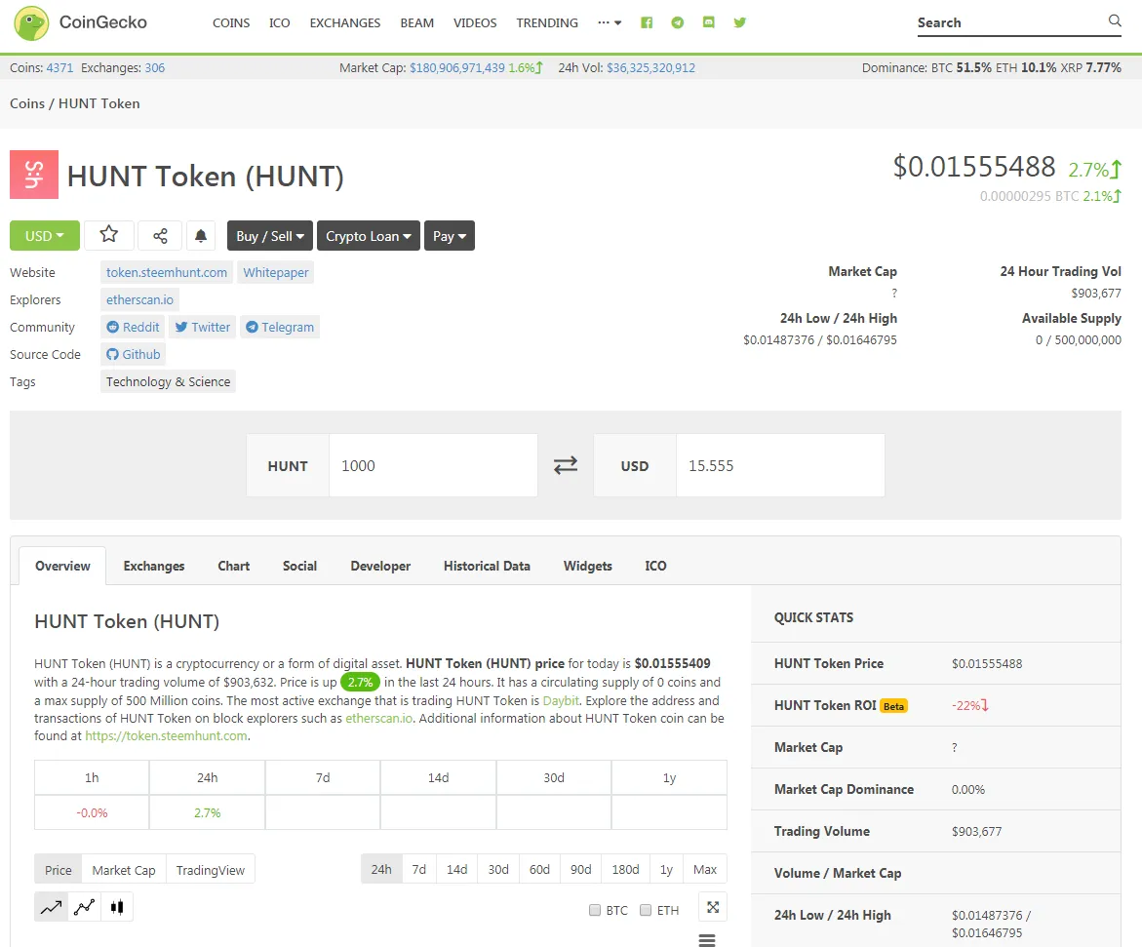The image size is (1142, 947).
Task: Switch to the Widgets tab
Action: click(588, 566)
